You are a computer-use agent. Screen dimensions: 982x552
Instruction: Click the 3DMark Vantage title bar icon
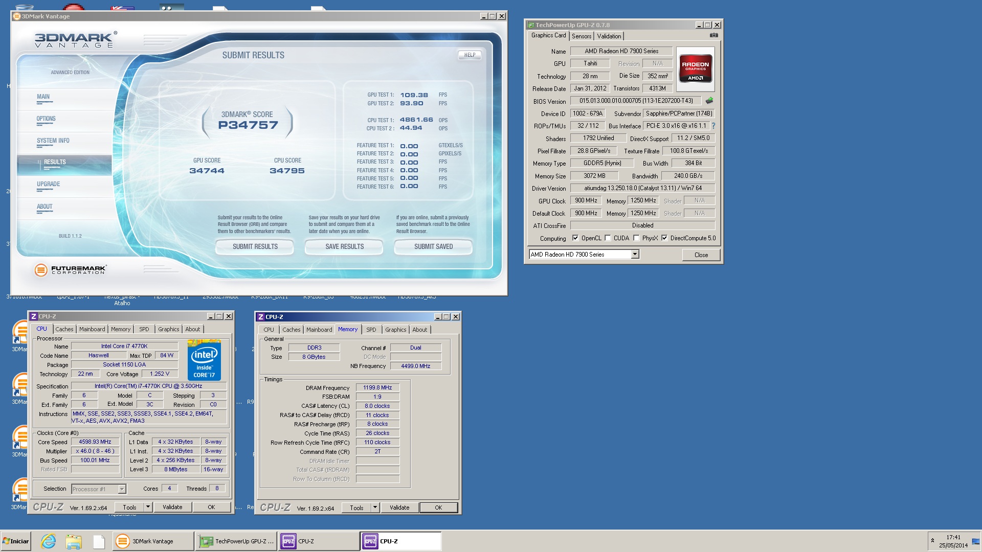click(x=17, y=16)
